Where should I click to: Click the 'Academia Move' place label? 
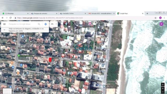pyautogui.click(x=27, y=56)
